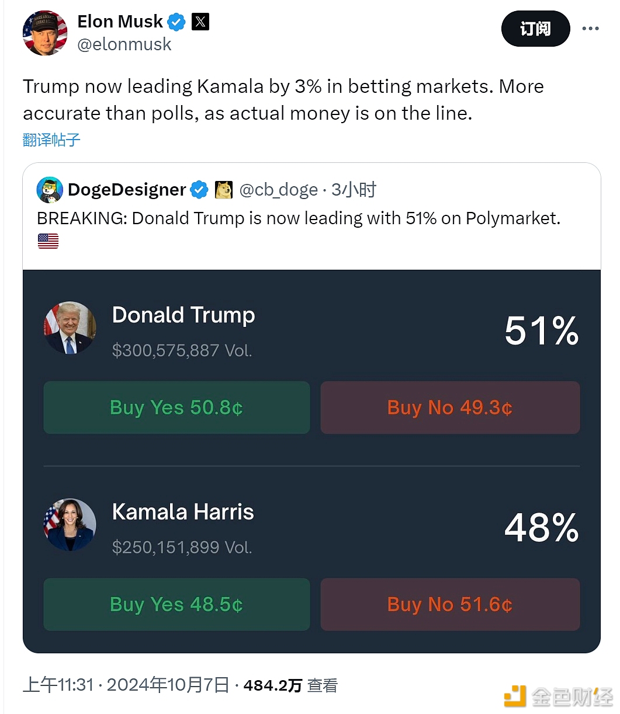Screen dimensions: 620x714
Task: Click Donald Trump's portrait thumbnail
Action: (70, 328)
